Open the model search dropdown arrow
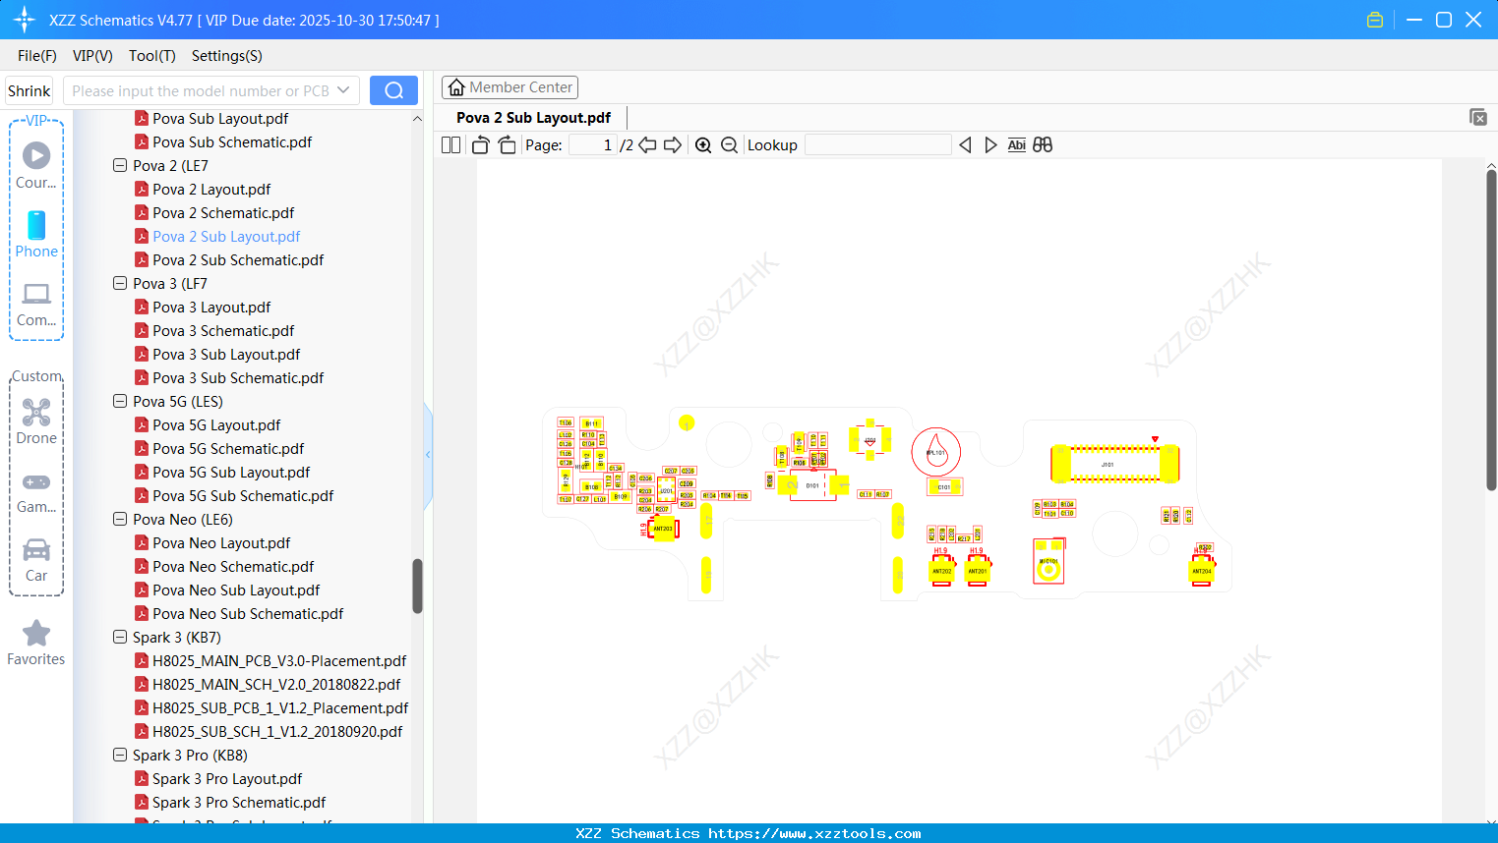The image size is (1498, 843). 341,89
